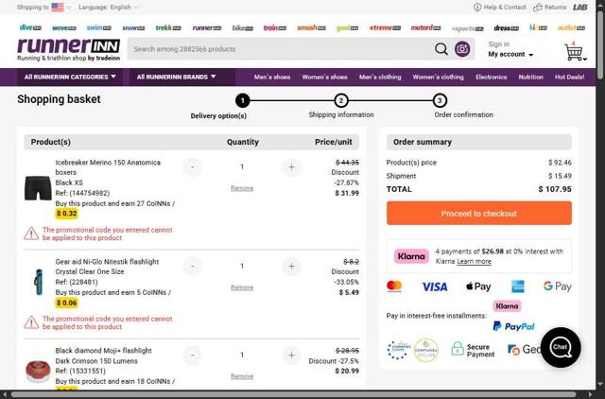
Task: Open the Electronics menu item
Action: tap(492, 77)
